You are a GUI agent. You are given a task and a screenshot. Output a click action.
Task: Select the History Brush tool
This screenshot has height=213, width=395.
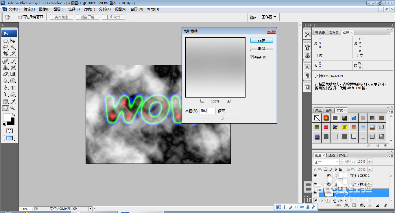[x=13, y=68]
